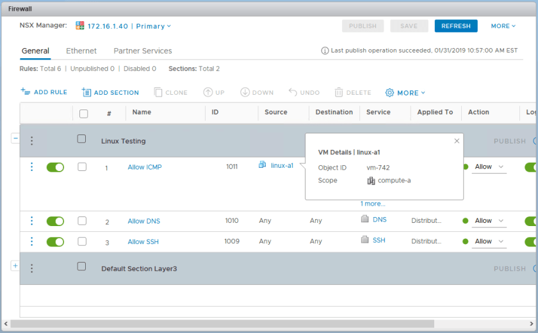Open the Action dropdown for Allow ICMP
Screen dimensions: 538x333
pyautogui.click(x=490, y=167)
